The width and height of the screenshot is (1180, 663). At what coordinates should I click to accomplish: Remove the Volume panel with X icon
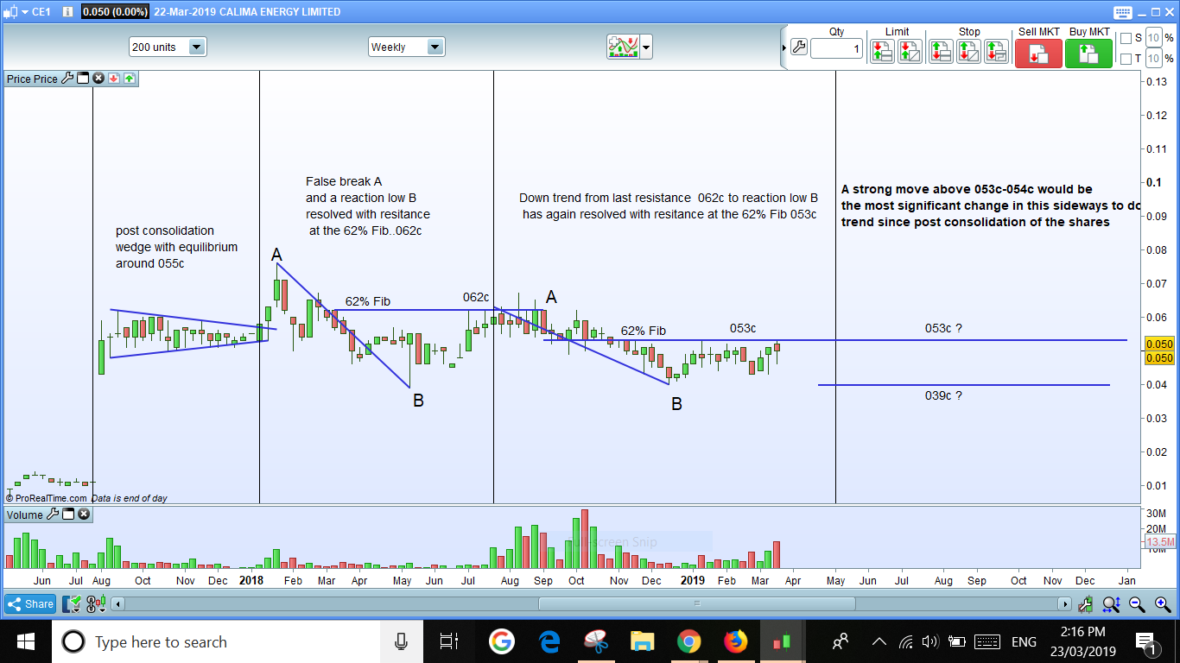(x=84, y=515)
